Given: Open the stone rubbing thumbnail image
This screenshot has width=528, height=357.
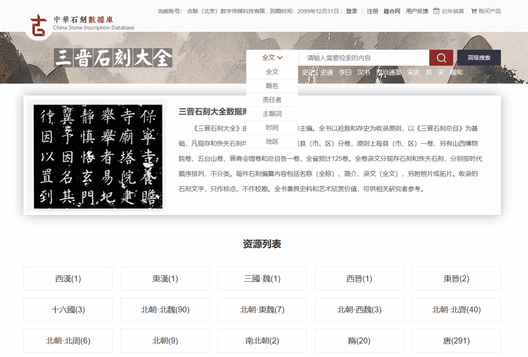Looking at the screenshot, I should (x=97, y=156).
